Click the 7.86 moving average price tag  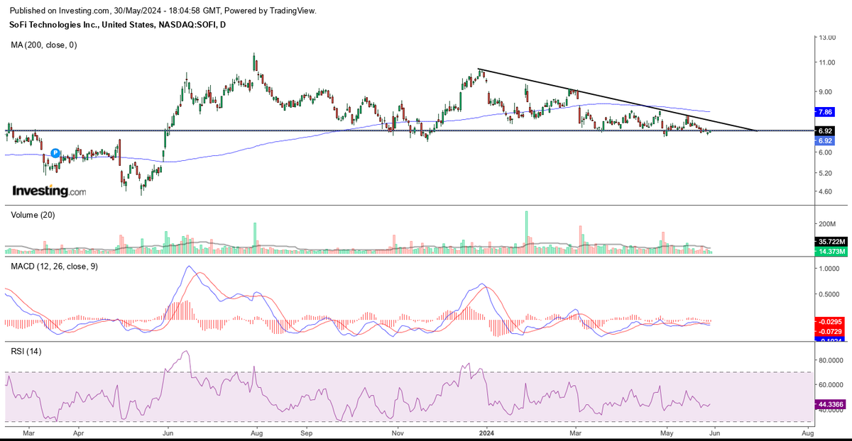[824, 112]
